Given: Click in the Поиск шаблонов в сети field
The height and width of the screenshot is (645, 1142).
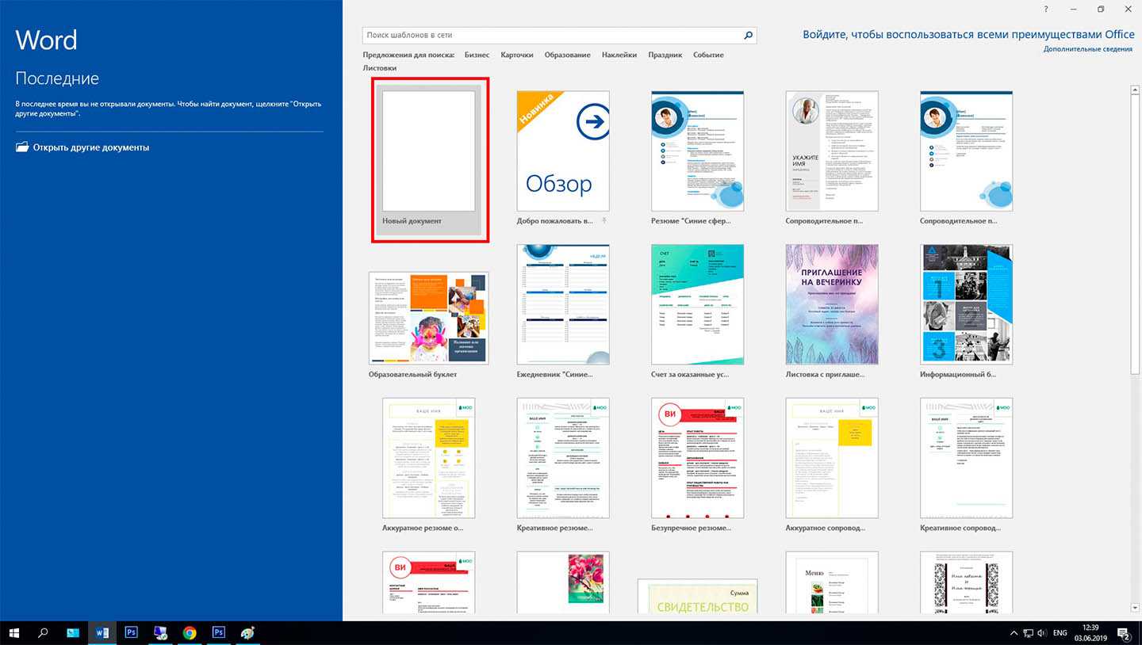Looking at the screenshot, I should click(x=551, y=36).
